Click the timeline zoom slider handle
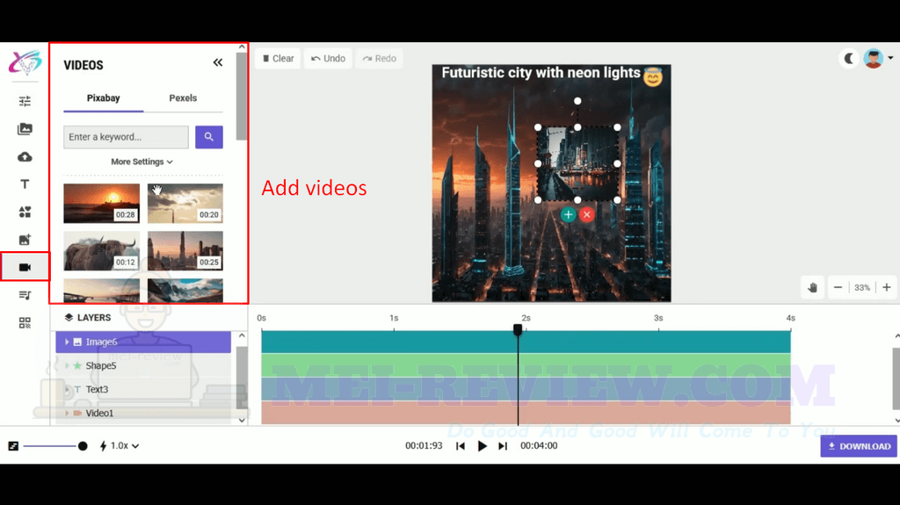Image resolution: width=900 pixels, height=505 pixels. (x=83, y=446)
